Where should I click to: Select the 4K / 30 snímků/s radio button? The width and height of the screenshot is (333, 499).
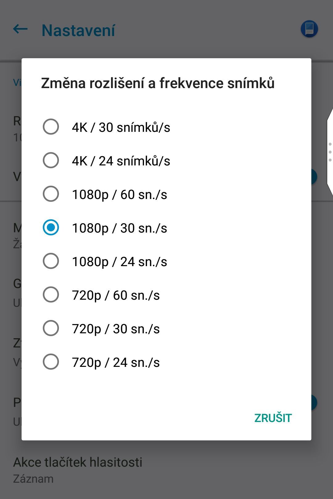coord(51,127)
